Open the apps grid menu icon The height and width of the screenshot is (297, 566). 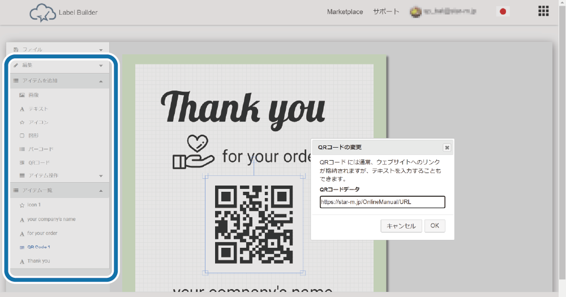point(543,11)
